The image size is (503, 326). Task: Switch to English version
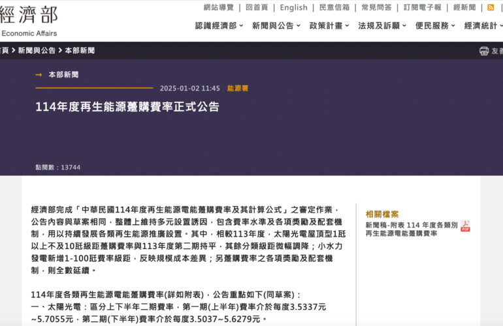[x=293, y=7]
